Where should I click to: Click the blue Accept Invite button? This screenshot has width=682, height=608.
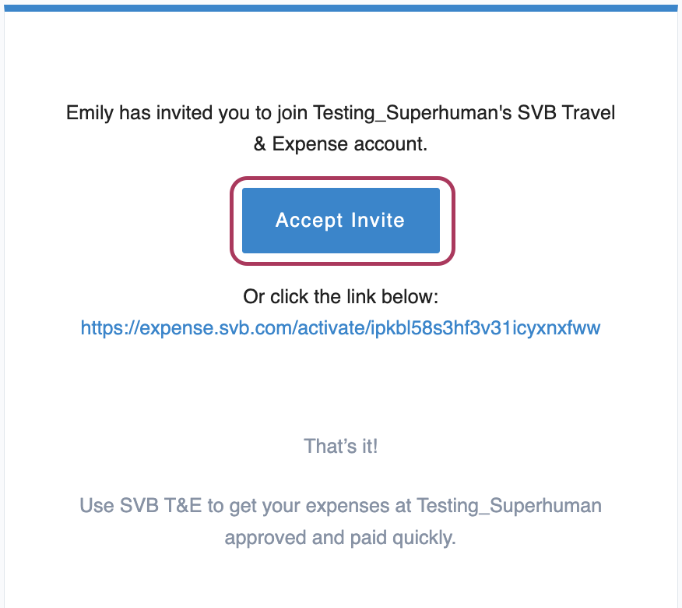340,221
